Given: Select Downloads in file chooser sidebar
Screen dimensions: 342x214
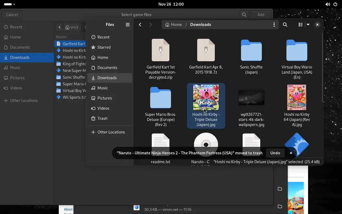Looking at the screenshot, I should pos(27,58).
